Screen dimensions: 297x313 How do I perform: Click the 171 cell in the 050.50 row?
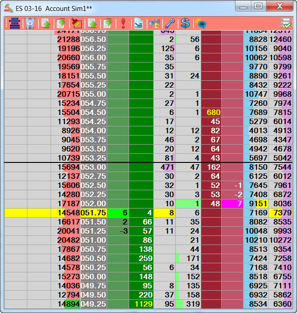(188, 258)
